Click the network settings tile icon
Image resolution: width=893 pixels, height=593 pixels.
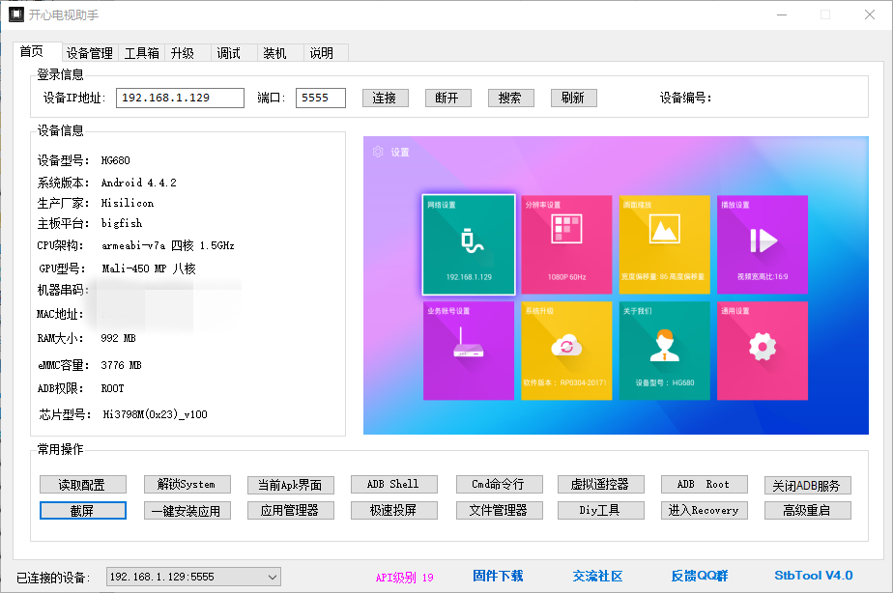coord(469,241)
